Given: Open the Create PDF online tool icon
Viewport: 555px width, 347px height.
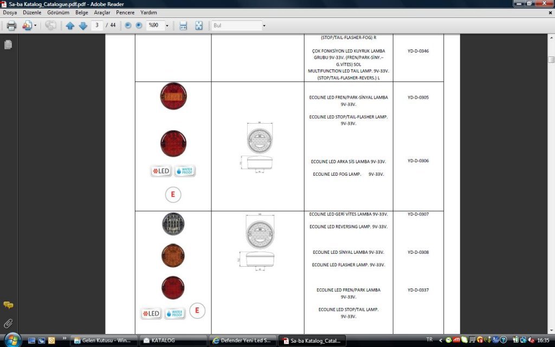Looking at the screenshot, I should point(27,25).
